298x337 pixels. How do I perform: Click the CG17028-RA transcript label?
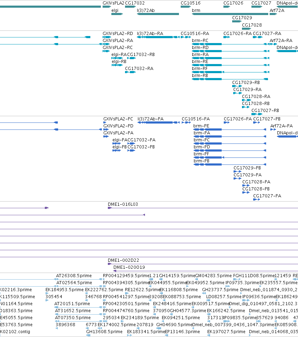pyautogui.click(x=256, y=97)
